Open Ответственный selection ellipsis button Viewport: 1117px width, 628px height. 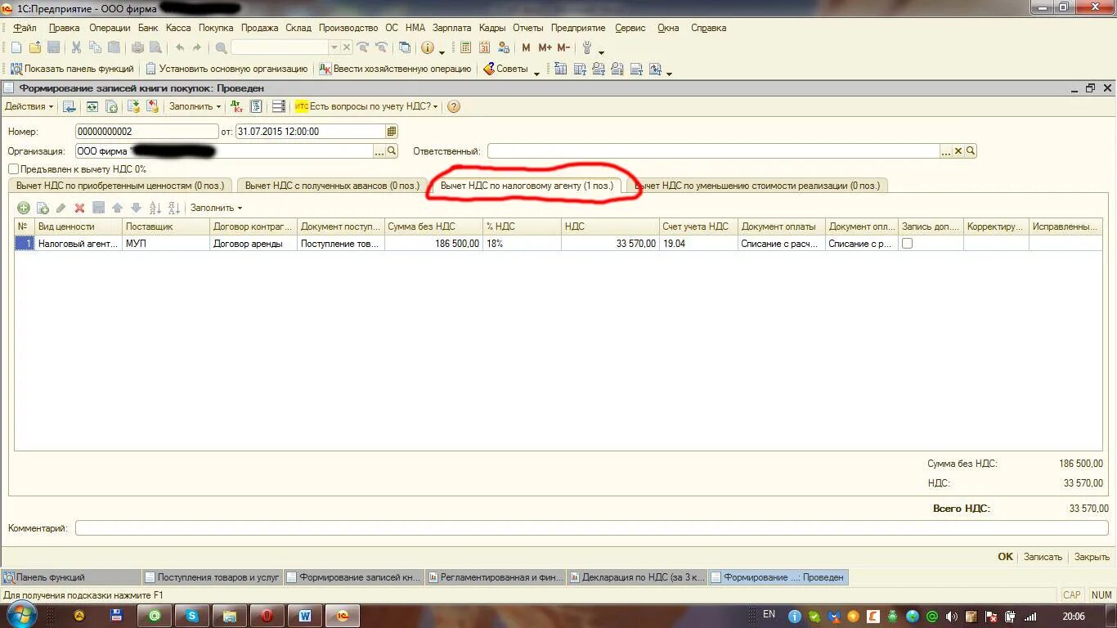(946, 150)
